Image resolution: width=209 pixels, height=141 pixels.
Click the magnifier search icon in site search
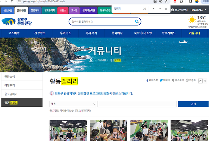[x=137, y=22]
